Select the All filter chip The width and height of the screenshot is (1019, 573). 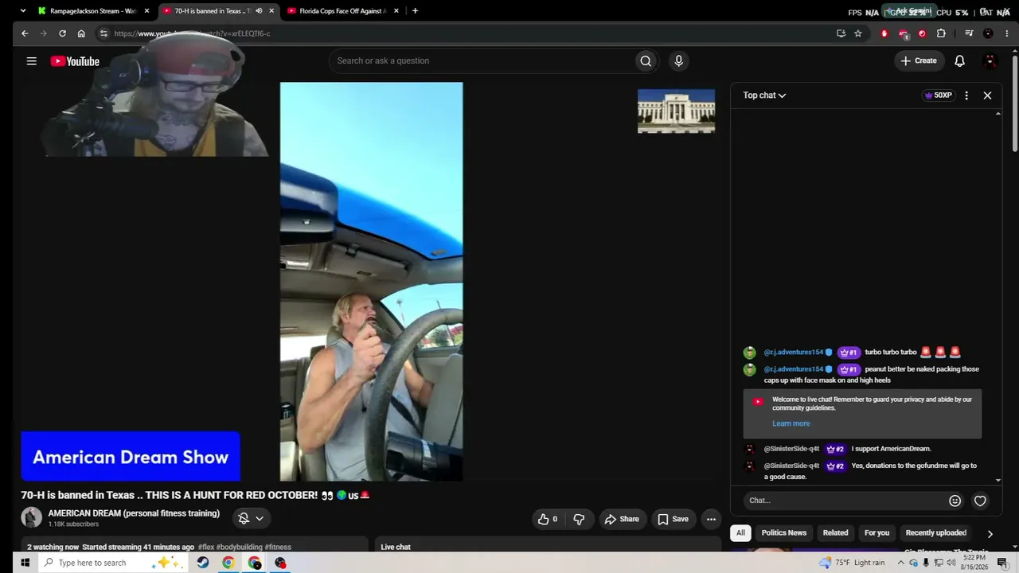click(x=740, y=533)
